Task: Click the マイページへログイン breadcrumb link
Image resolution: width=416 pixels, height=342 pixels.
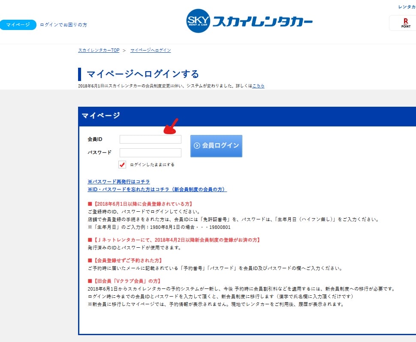Action: click(151, 50)
